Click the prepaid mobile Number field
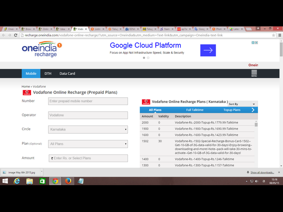 (x=88, y=101)
